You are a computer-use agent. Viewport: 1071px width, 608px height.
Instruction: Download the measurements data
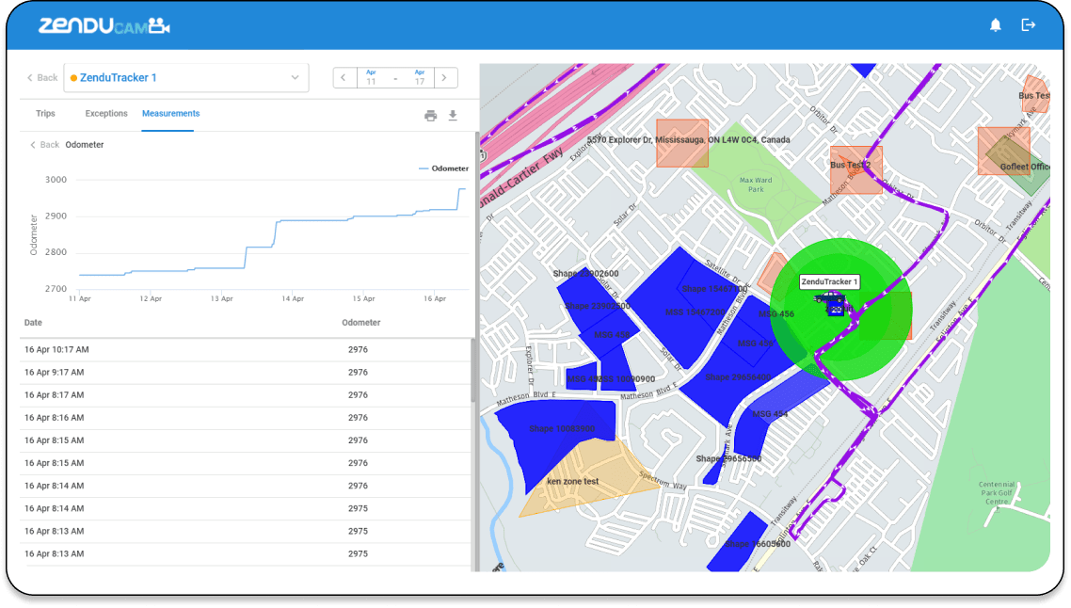[453, 116]
